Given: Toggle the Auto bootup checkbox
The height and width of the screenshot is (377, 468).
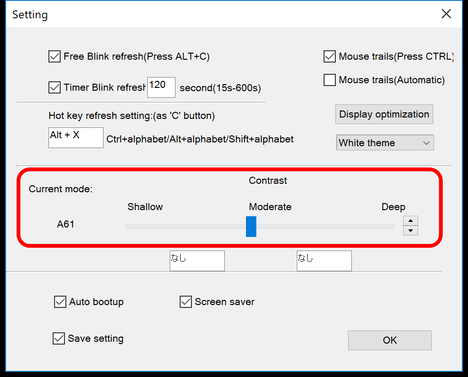Looking at the screenshot, I should [x=60, y=301].
